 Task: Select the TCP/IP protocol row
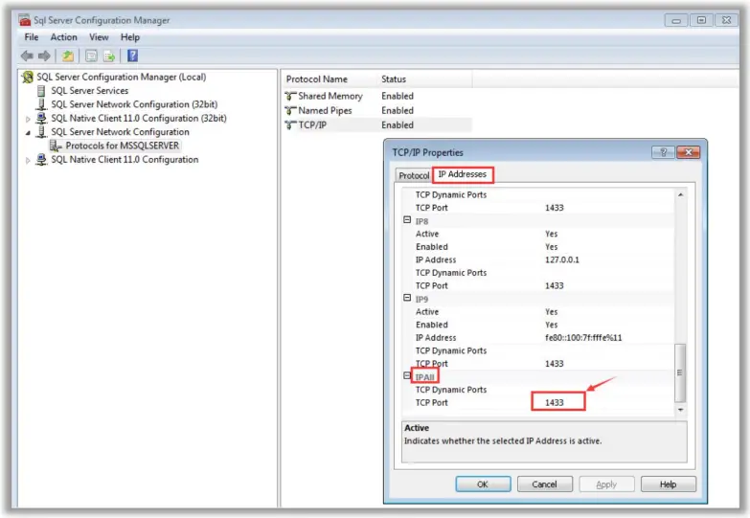(x=377, y=124)
